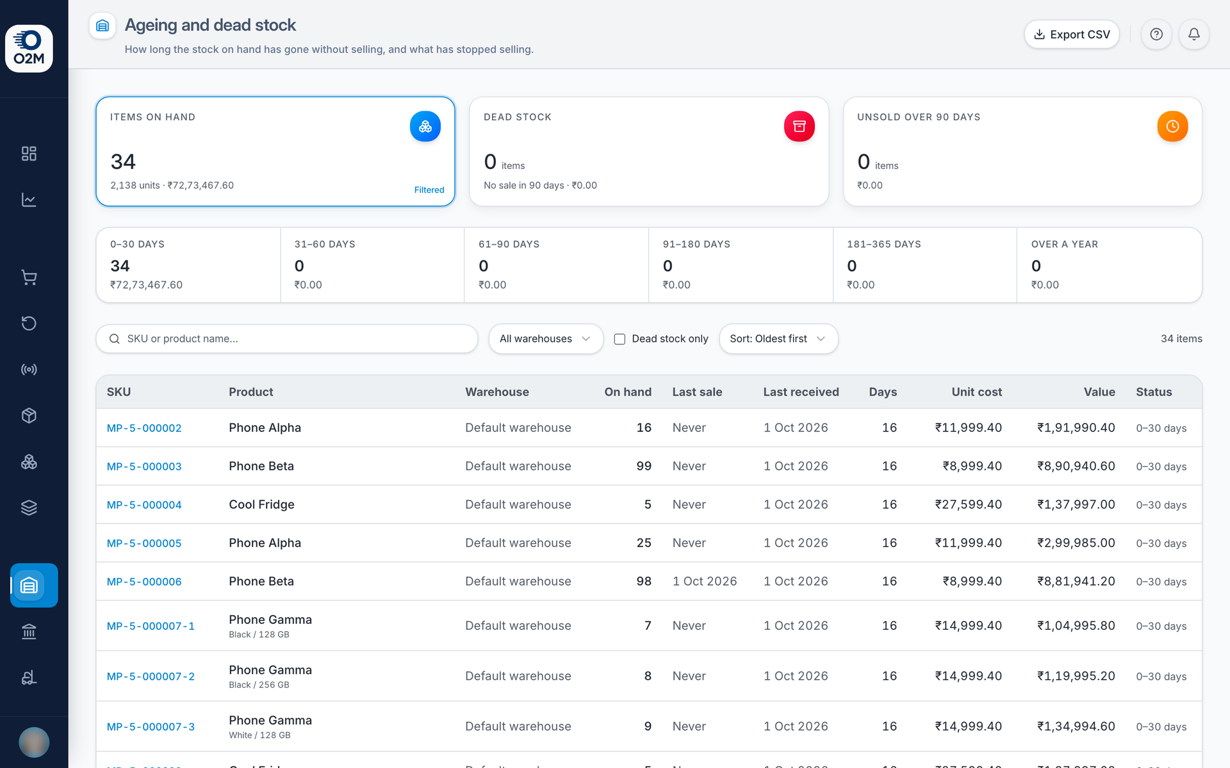Open the dashboard grid icon in sidebar
The height and width of the screenshot is (768, 1230).
29,154
